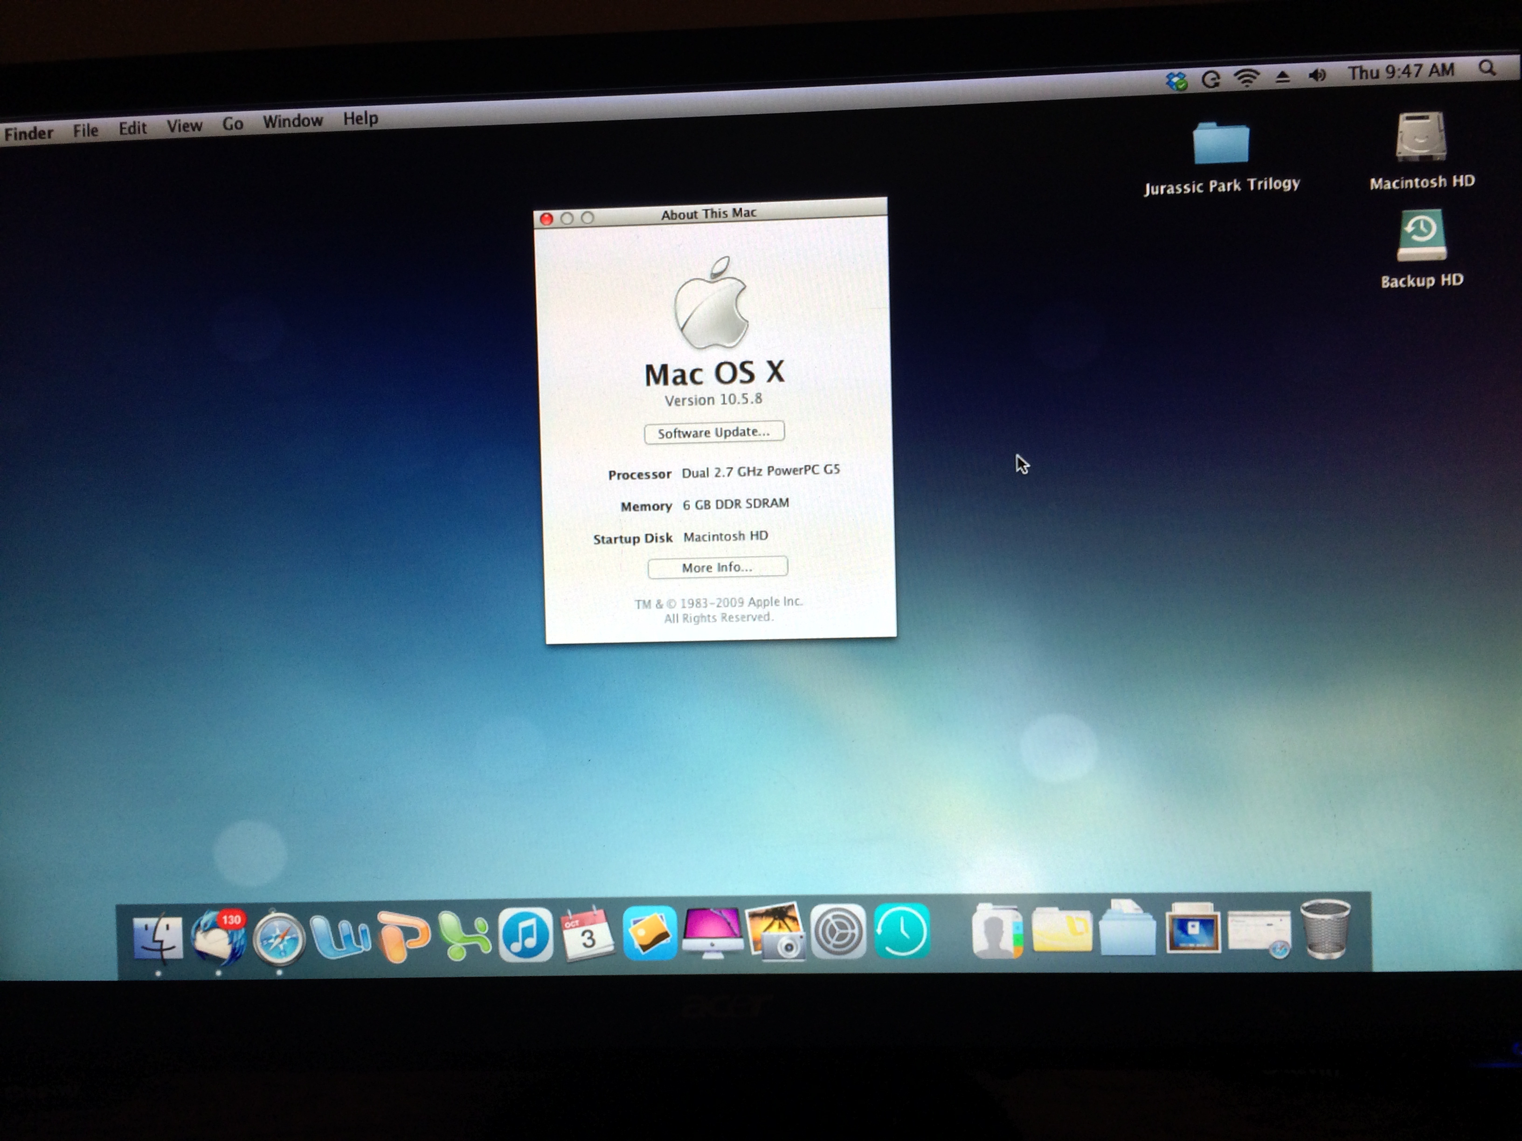Click the Dropbox menu bar icon
Viewport: 1522px width, 1141px height.
click(x=1176, y=81)
